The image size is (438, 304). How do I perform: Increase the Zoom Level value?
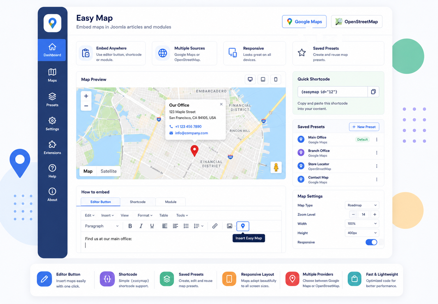tap(375, 214)
